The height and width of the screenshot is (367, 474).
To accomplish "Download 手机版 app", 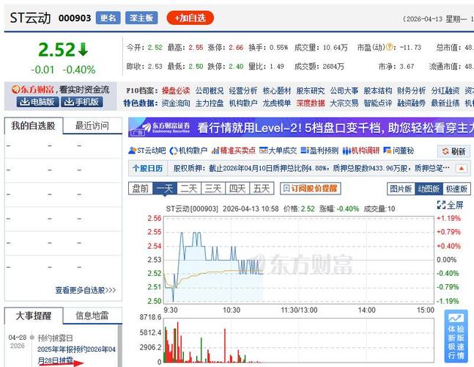I will coord(82,102).
